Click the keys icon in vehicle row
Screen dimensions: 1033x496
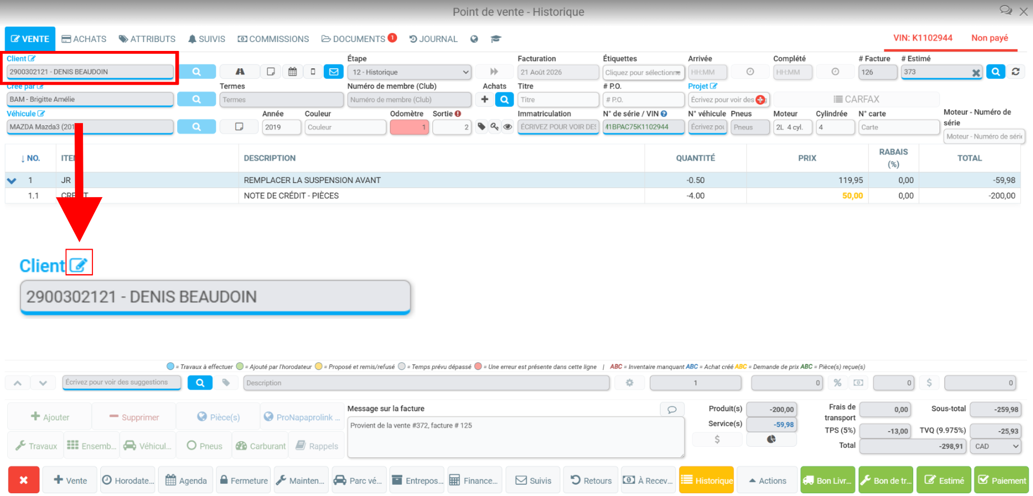[495, 127]
